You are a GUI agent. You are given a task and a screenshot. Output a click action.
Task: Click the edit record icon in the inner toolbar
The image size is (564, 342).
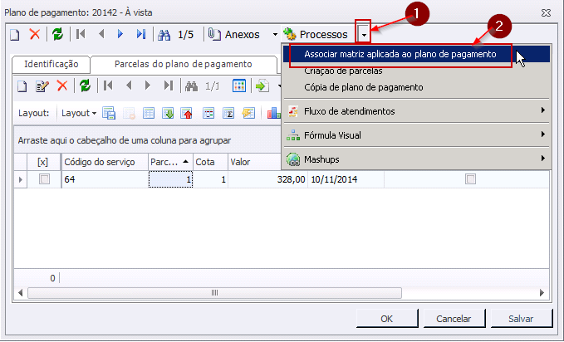[x=42, y=85]
